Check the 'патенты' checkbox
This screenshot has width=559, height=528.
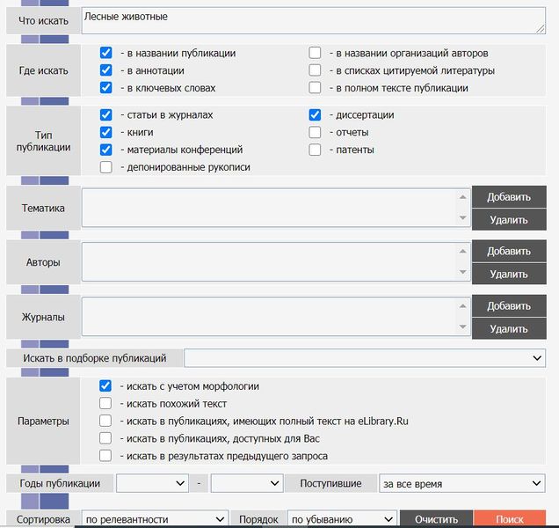point(315,150)
